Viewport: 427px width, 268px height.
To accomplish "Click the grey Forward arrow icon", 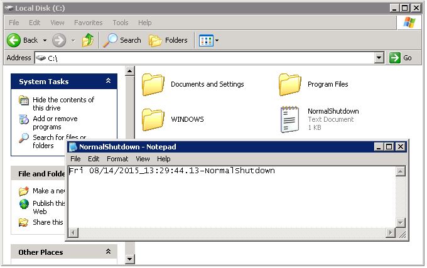I will 59,41.
